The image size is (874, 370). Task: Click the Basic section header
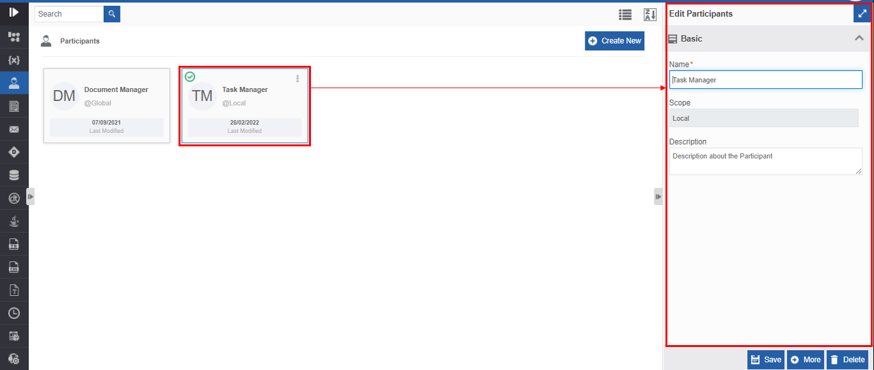click(767, 38)
